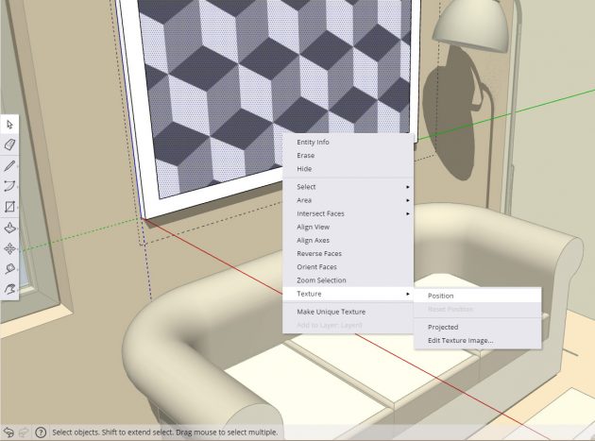This screenshot has height=441, width=595.
Task: Click Make Unique Texture
Action: (x=331, y=312)
